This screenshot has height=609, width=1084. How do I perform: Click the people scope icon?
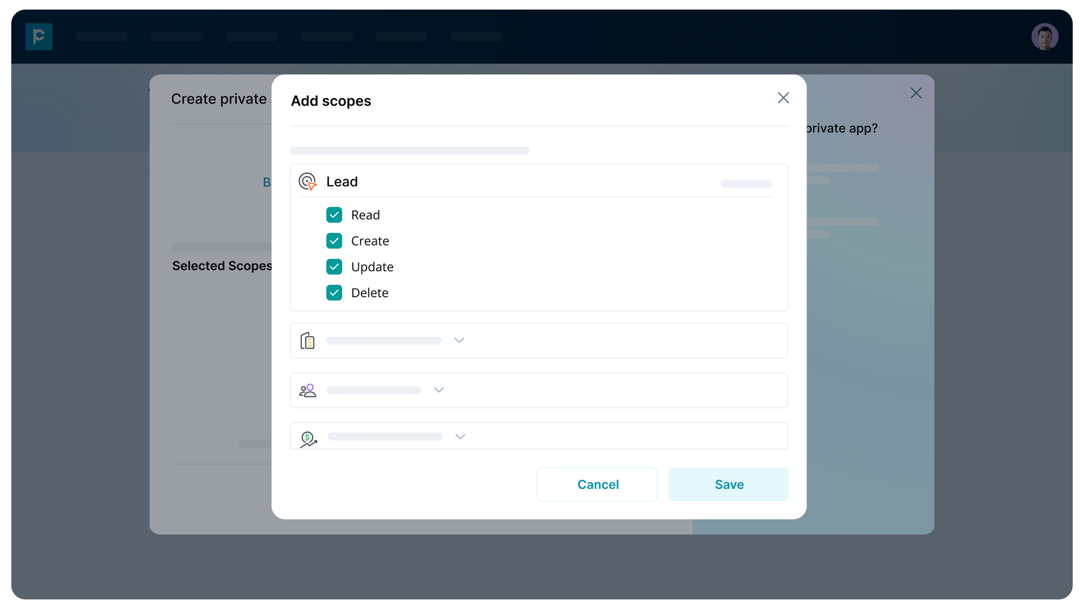(x=307, y=390)
